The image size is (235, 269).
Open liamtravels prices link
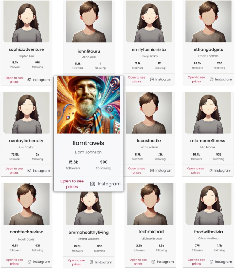[72, 184]
